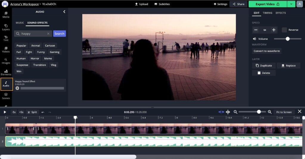Undo the last action
305x159 pixels.
pyautogui.click(x=43, y=112)
